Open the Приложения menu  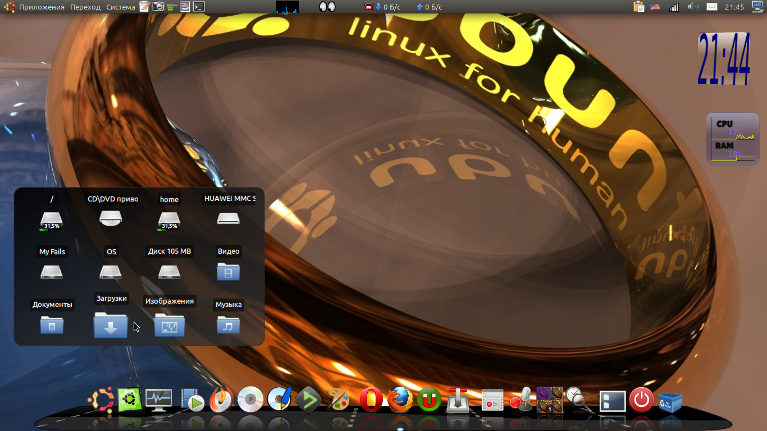pyautogui.click(x=43, y=7)
